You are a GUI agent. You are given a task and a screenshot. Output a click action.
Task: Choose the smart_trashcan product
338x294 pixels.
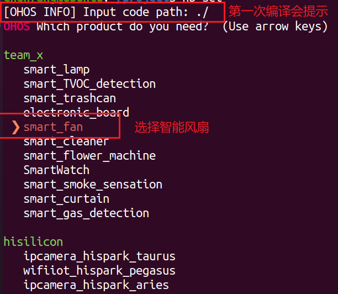70,98
